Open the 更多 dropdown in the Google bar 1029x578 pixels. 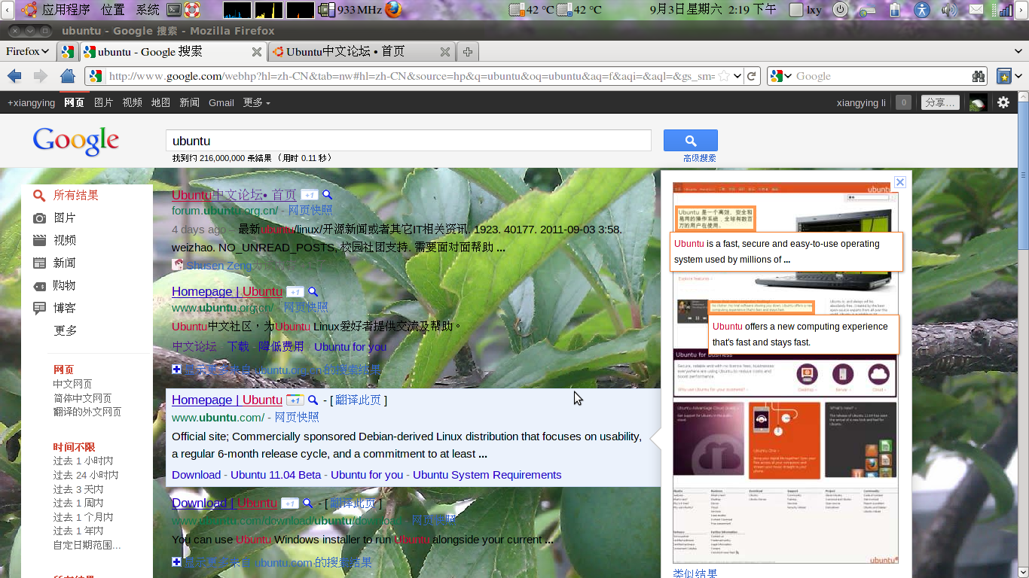click(x=256, y=102)
